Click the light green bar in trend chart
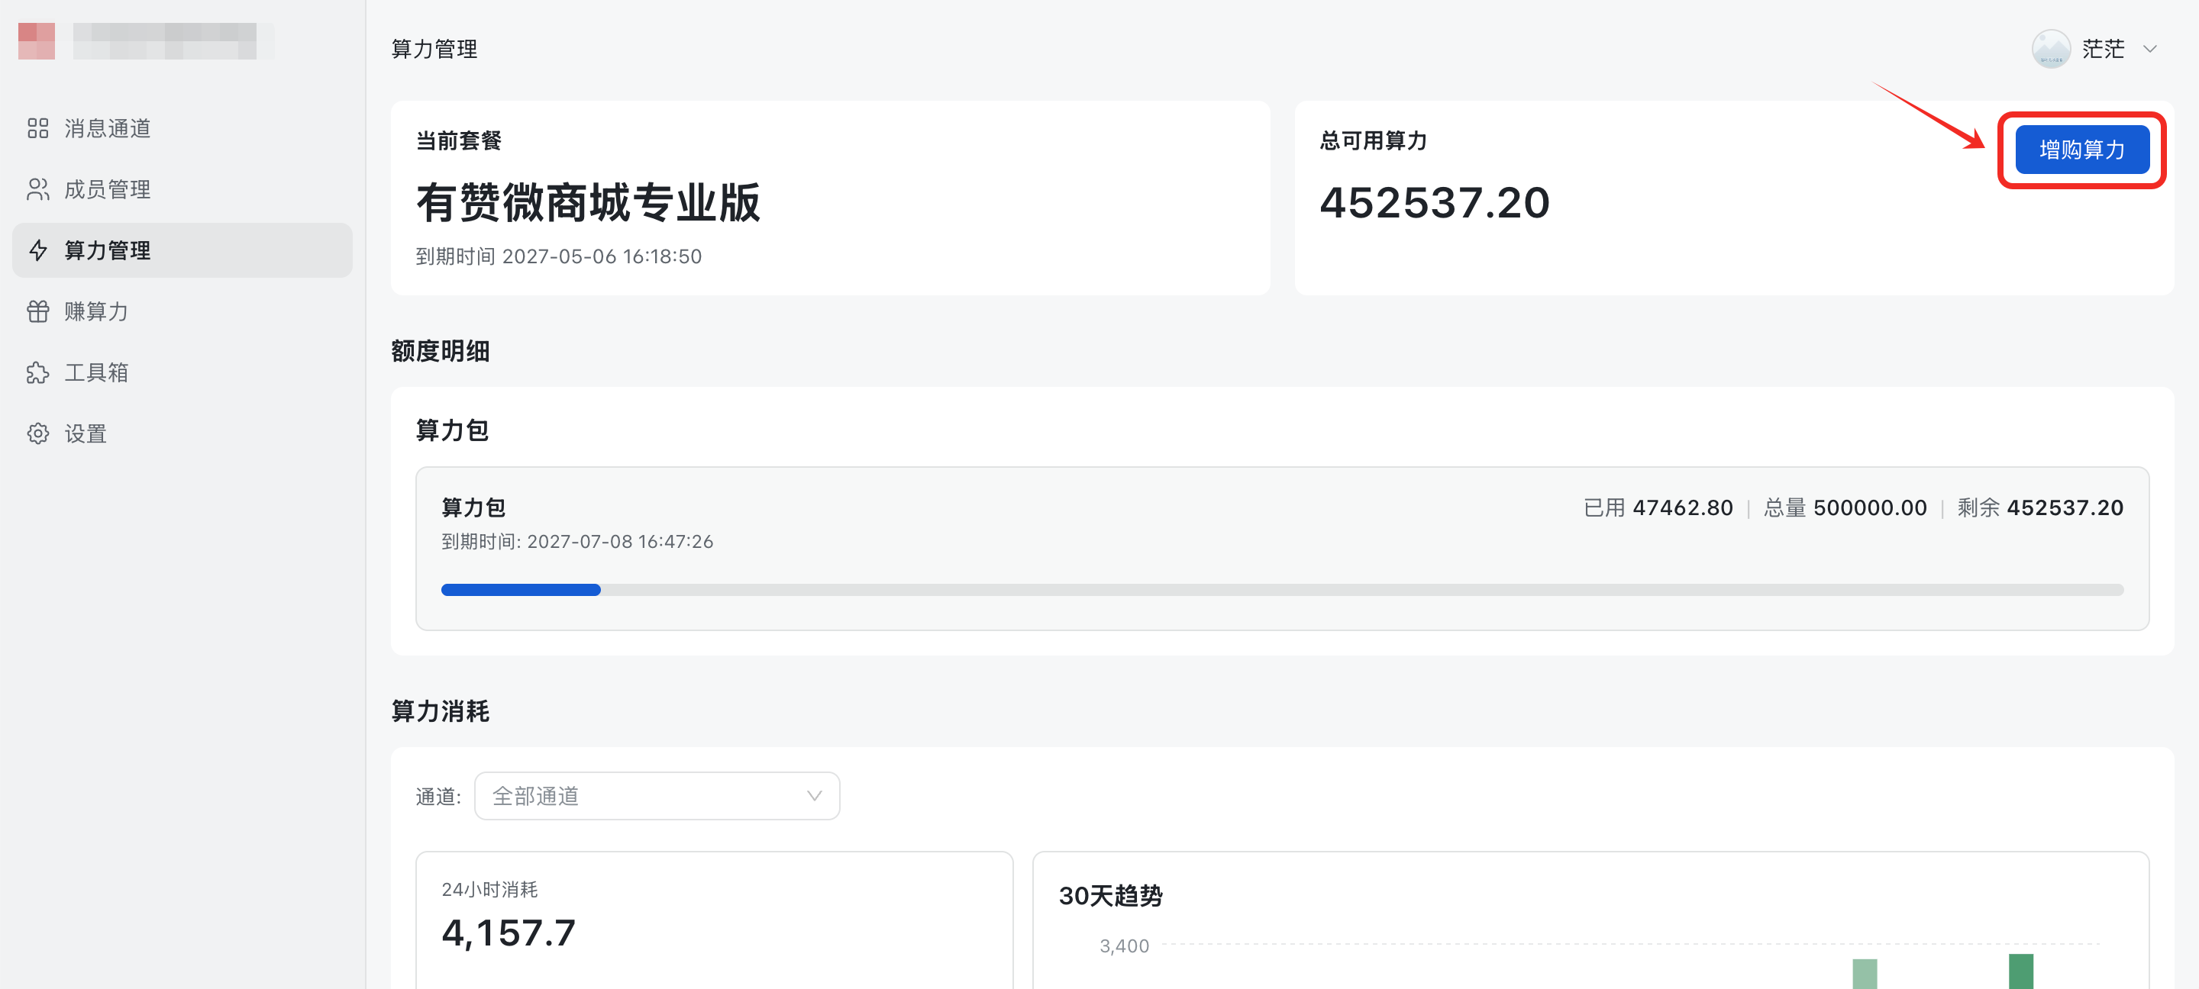The image size is (2199, 989). pos(1865,974)
